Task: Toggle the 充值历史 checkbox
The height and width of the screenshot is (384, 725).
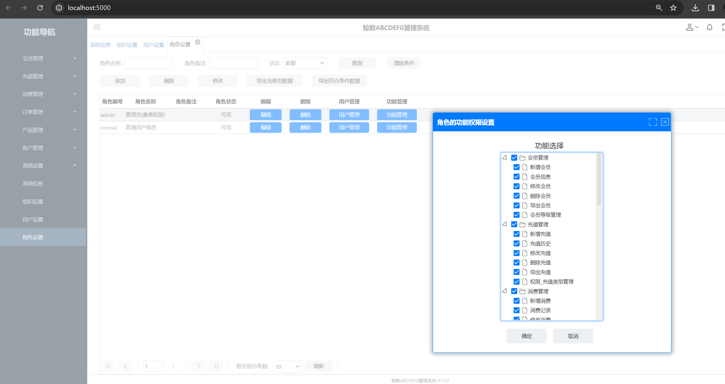Action: click(516, 244)
